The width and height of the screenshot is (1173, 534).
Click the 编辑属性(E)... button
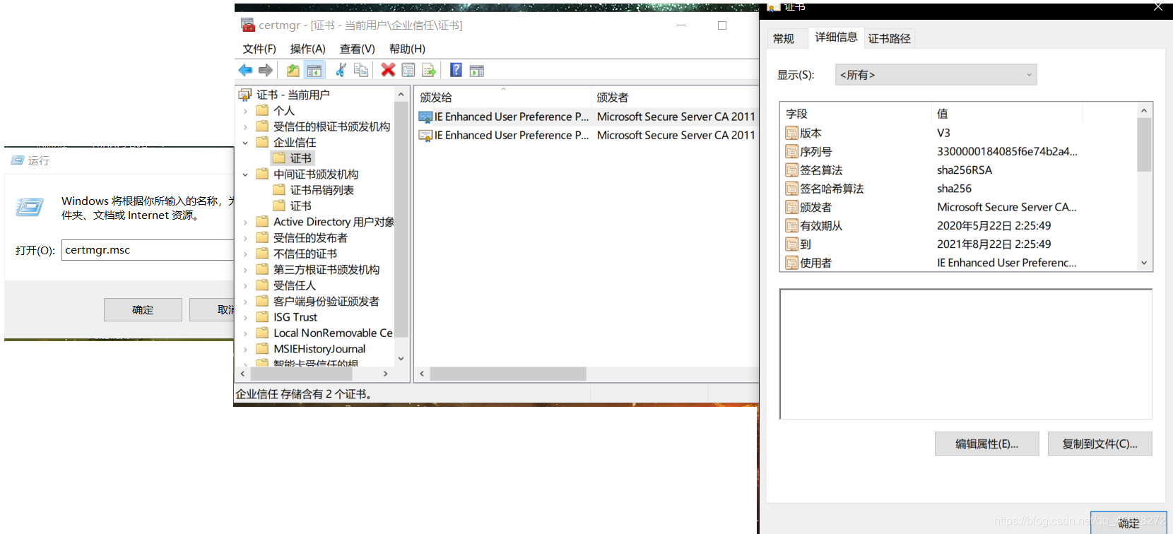point(986,444)
